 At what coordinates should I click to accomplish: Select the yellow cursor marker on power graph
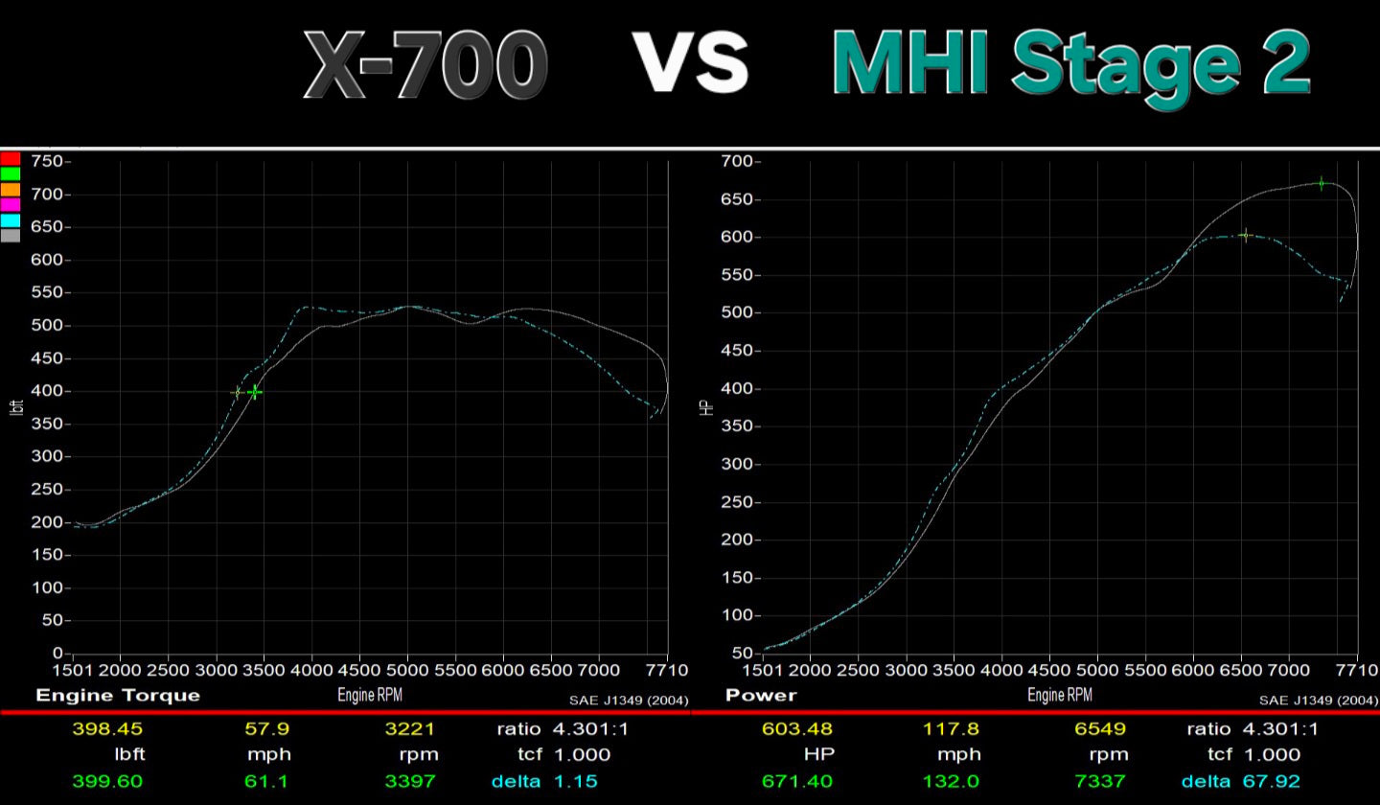pos(1245,235)
